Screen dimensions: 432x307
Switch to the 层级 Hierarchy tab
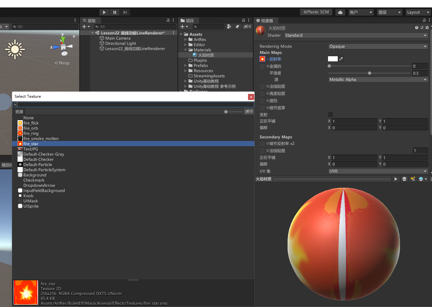tap(89, 20)
